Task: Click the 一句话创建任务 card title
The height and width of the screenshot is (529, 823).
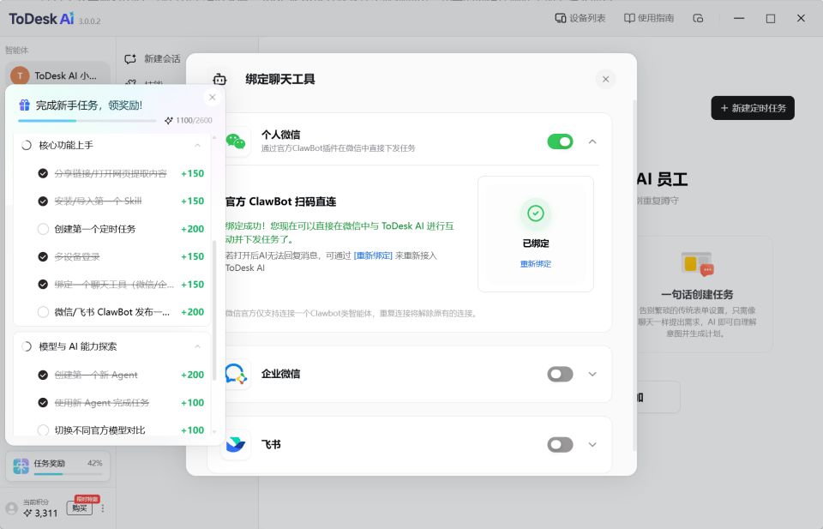Action: pyautogui.click(x=697, y=294)
